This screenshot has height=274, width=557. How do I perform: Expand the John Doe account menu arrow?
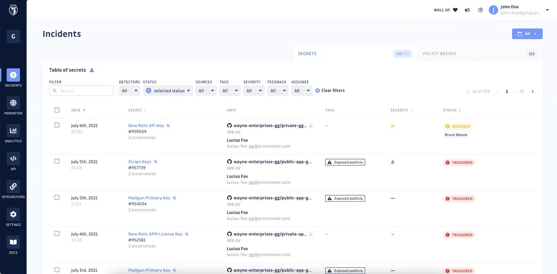click(x=547, y=10)
